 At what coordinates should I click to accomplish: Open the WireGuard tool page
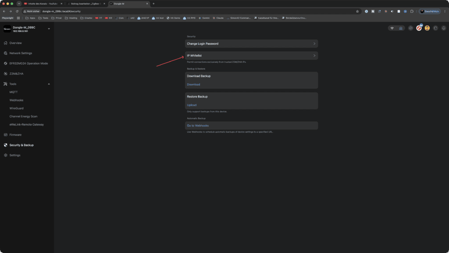click(x=16, y=108)
